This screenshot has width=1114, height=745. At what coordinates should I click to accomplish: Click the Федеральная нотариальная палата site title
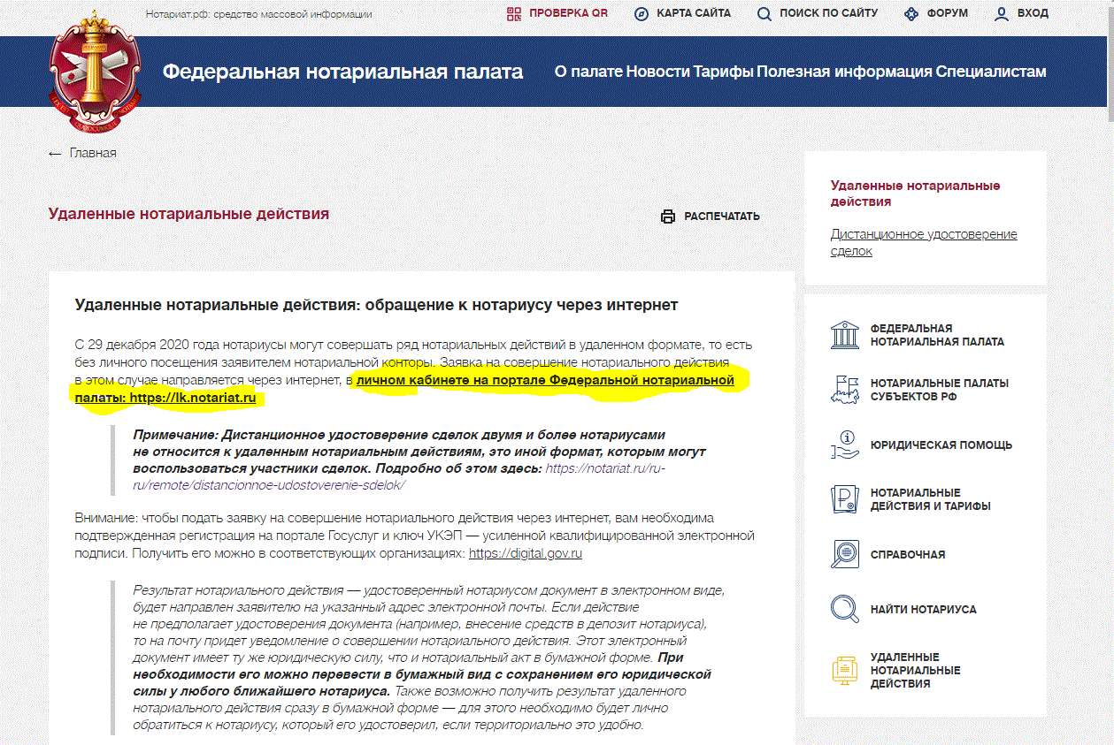coord(342,72)
